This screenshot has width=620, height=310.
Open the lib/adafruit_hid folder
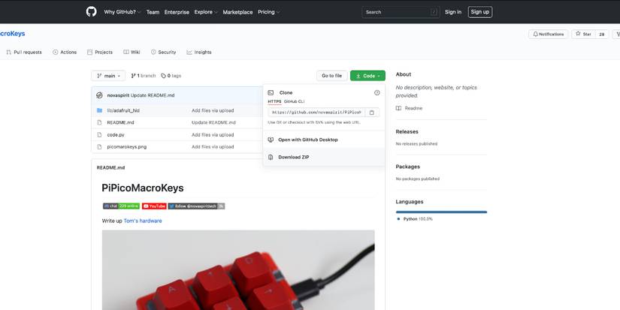click(123, 110)
